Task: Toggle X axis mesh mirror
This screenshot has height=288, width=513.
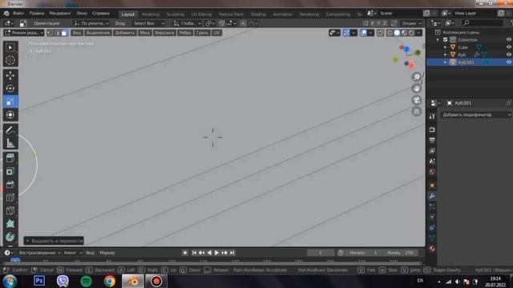Action: tap(372, 23)
